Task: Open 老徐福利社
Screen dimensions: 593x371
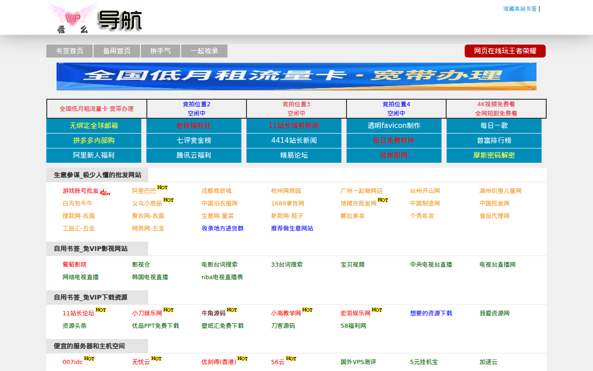Action: 194,126
